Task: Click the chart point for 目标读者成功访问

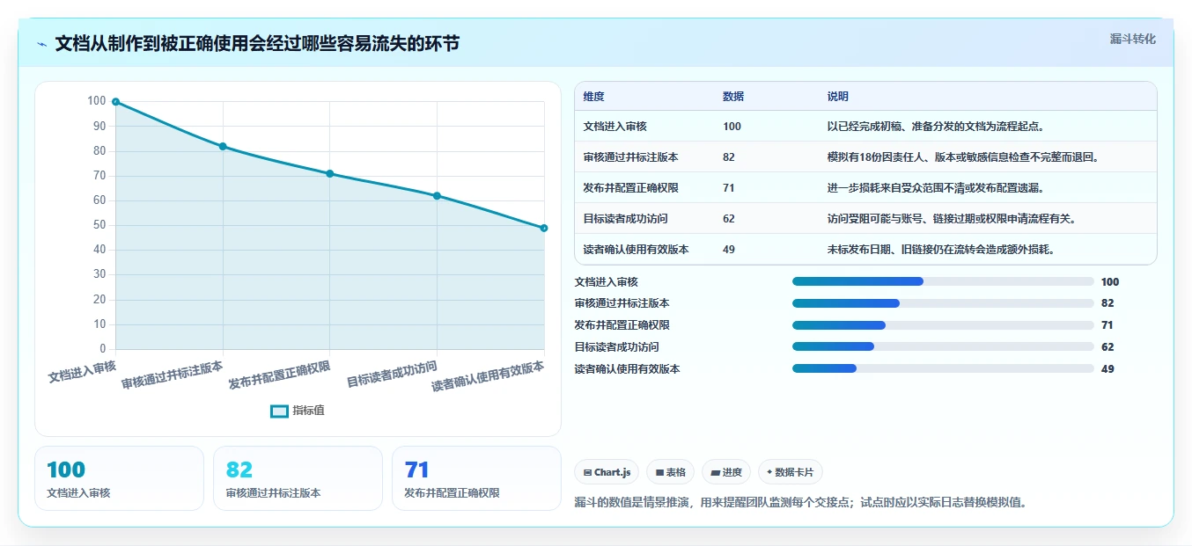Action: tap(437, 196)
